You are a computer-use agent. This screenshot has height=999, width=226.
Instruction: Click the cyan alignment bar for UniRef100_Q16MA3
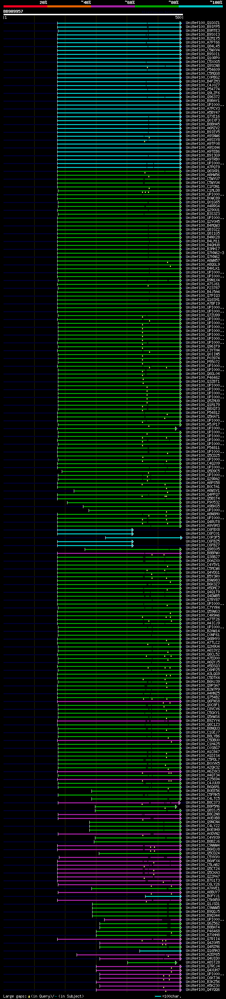[161, 950]
